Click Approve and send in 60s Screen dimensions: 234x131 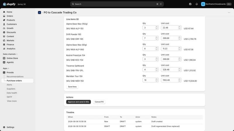click(x=78, y=102)
